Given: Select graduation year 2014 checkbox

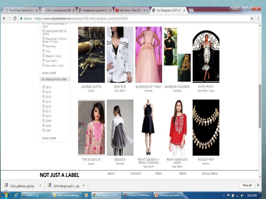Looking at the screenshot, I should [44, 96].
